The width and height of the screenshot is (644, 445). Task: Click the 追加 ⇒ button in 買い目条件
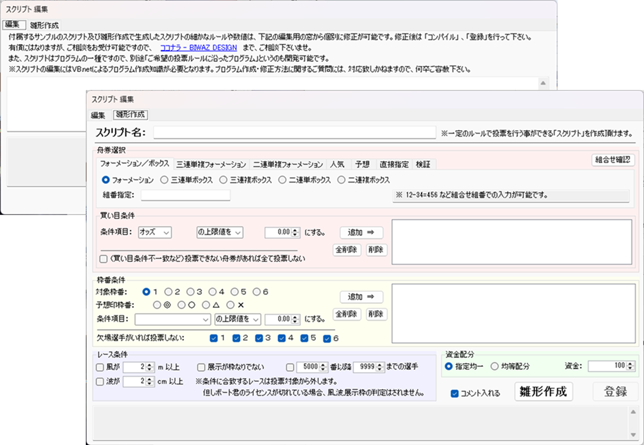pyautogui.click(x=361, y=233)
